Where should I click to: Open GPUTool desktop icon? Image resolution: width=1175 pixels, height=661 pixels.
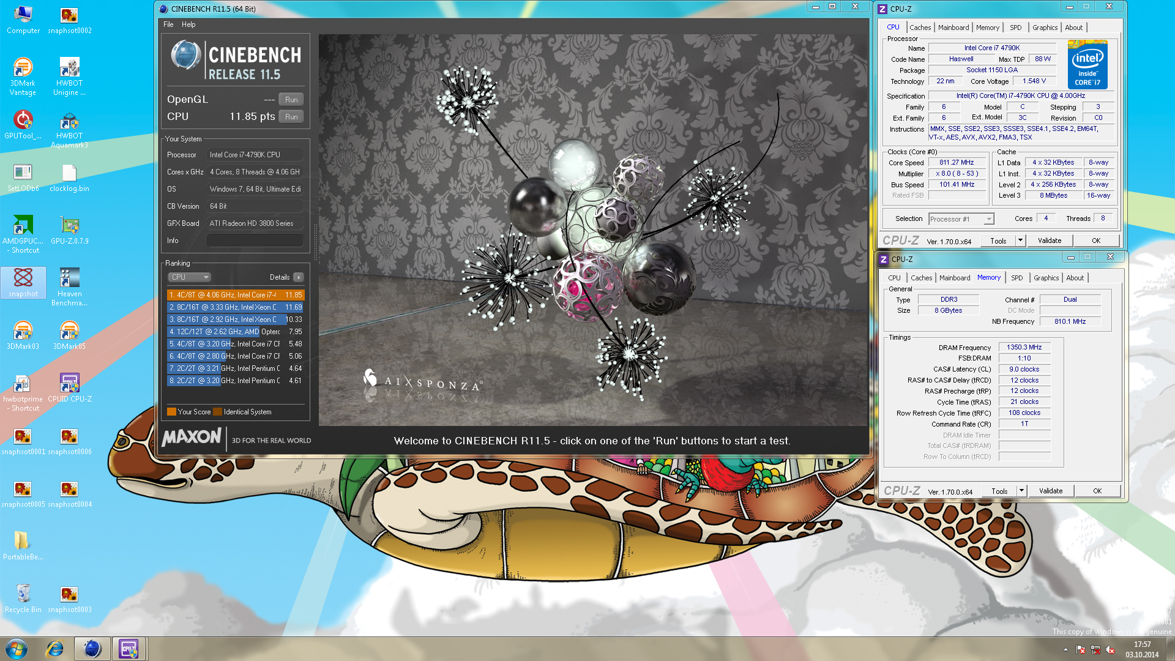pos(23,125)
